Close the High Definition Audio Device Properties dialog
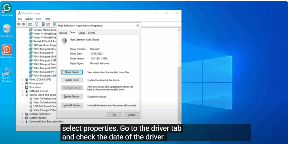288x144 pixels. coord(138,26)
